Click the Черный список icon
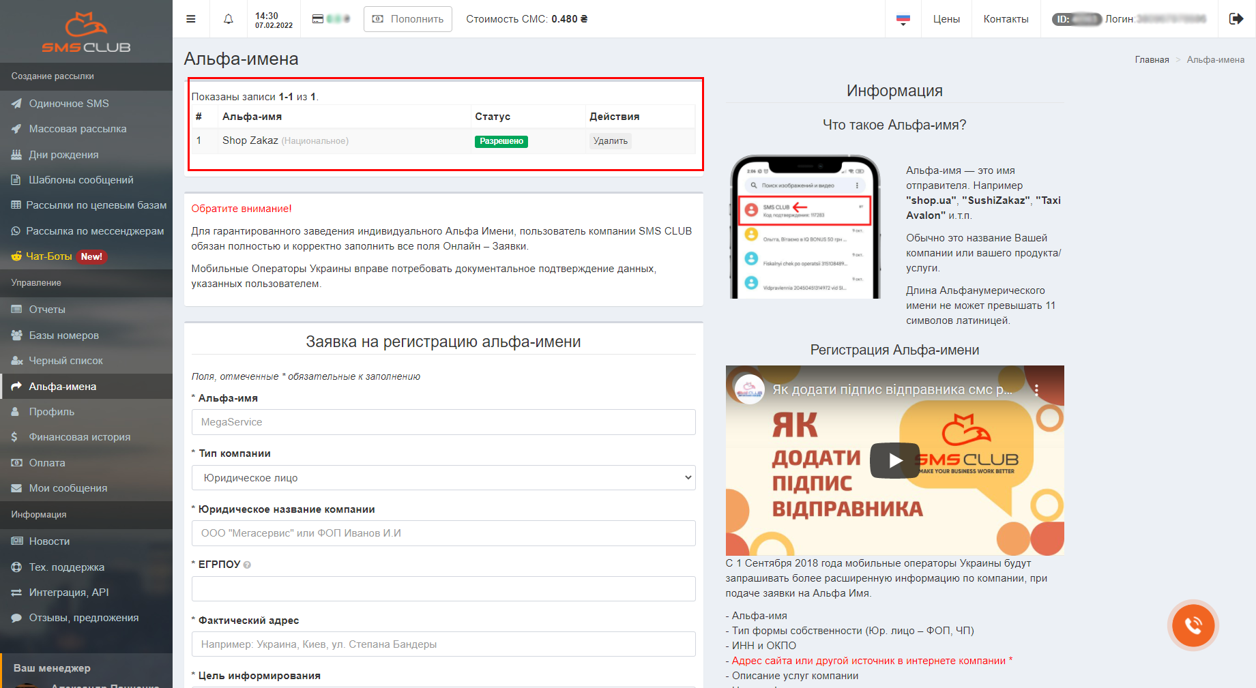 tap(16, 361)
